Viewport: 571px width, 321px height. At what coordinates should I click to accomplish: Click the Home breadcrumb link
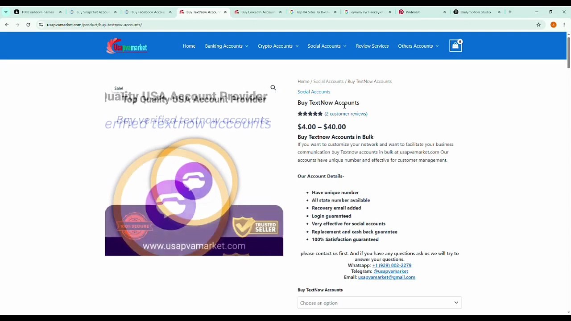click(x=303, y=81)
